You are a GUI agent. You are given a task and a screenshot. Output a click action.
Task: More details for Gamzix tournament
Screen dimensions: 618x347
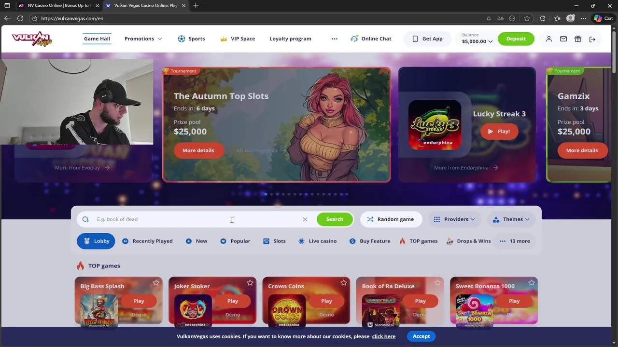(x=582, y=150)
